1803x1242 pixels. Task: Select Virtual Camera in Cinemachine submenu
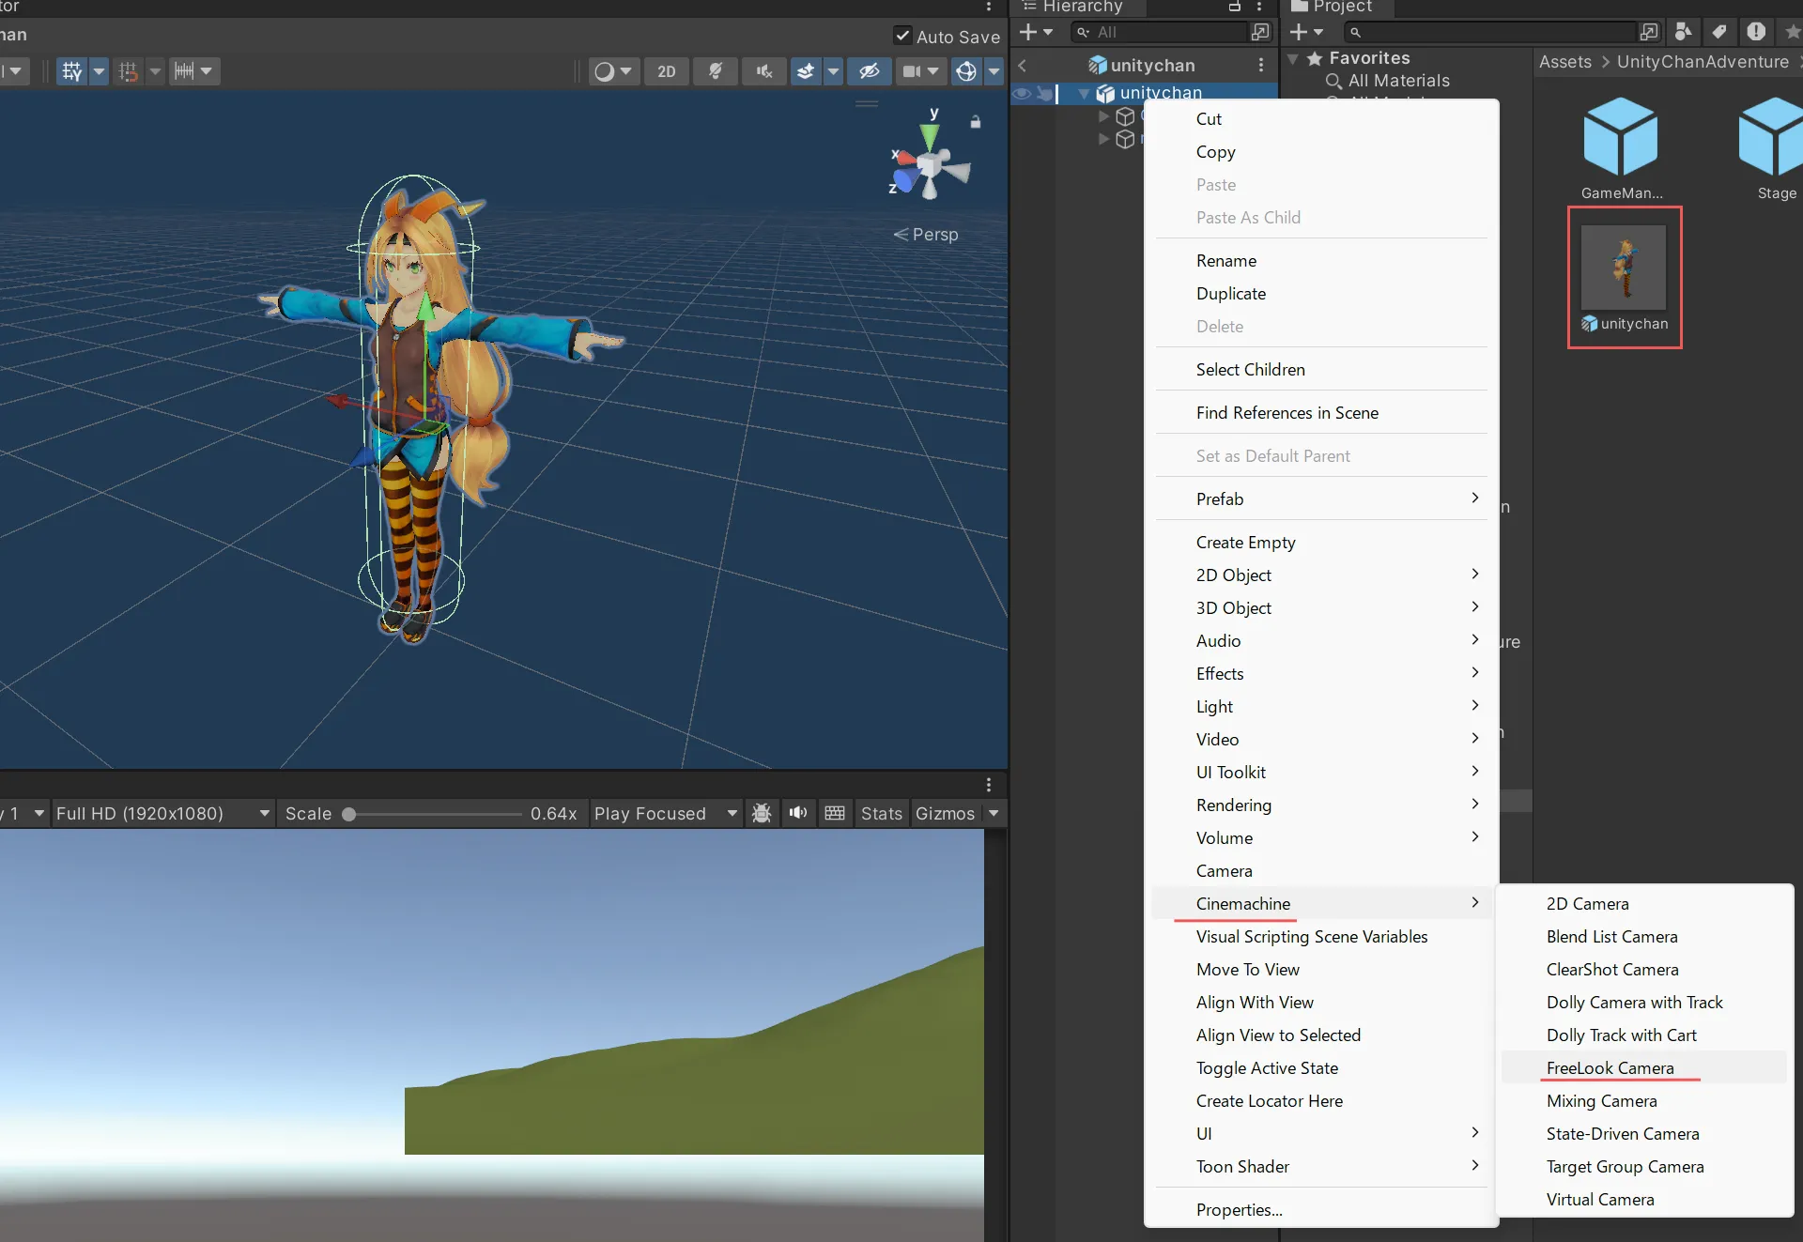[1644, 1200]
